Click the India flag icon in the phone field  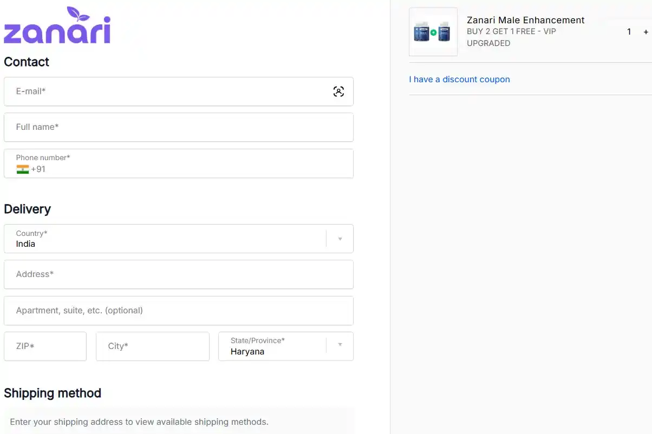coord(22,169)
